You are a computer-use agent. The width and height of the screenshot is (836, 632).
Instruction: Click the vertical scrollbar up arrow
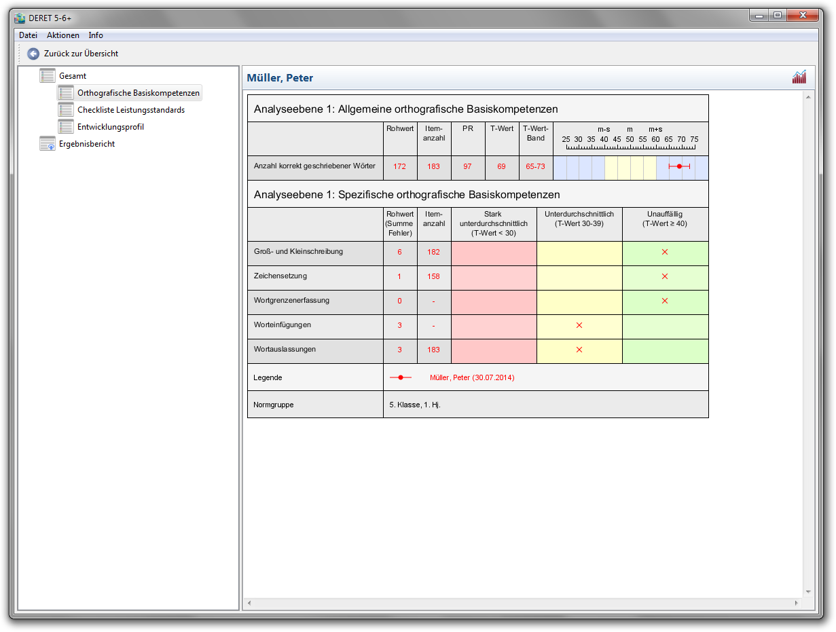[x=808, y=98]
